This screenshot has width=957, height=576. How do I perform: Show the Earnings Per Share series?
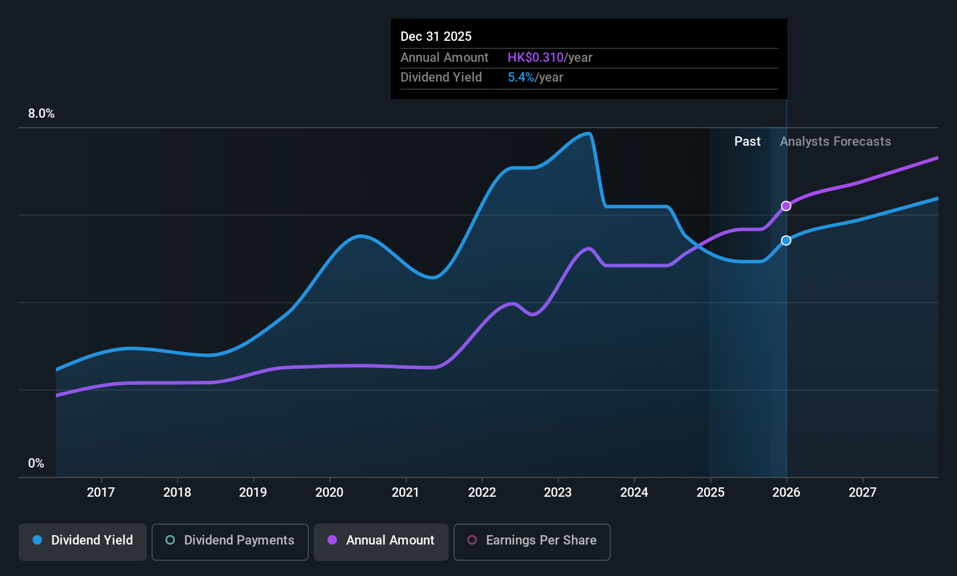532,540
